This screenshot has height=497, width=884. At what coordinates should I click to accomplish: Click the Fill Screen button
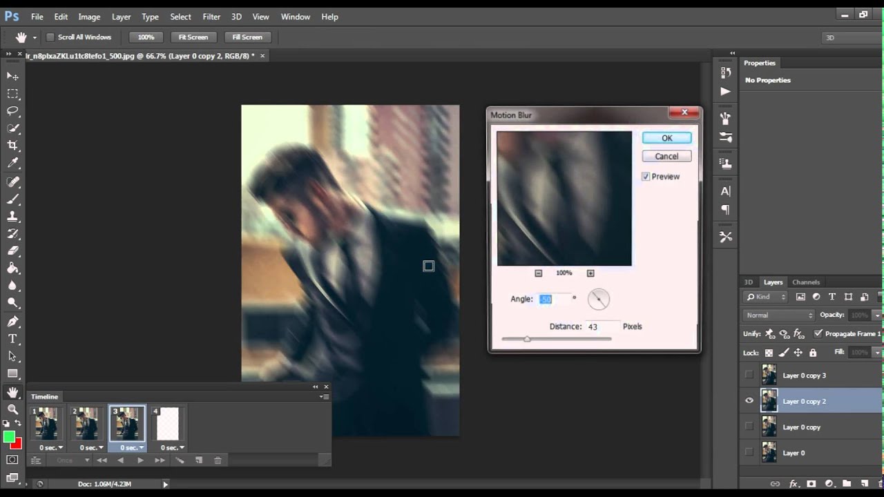tap(247, 37)
